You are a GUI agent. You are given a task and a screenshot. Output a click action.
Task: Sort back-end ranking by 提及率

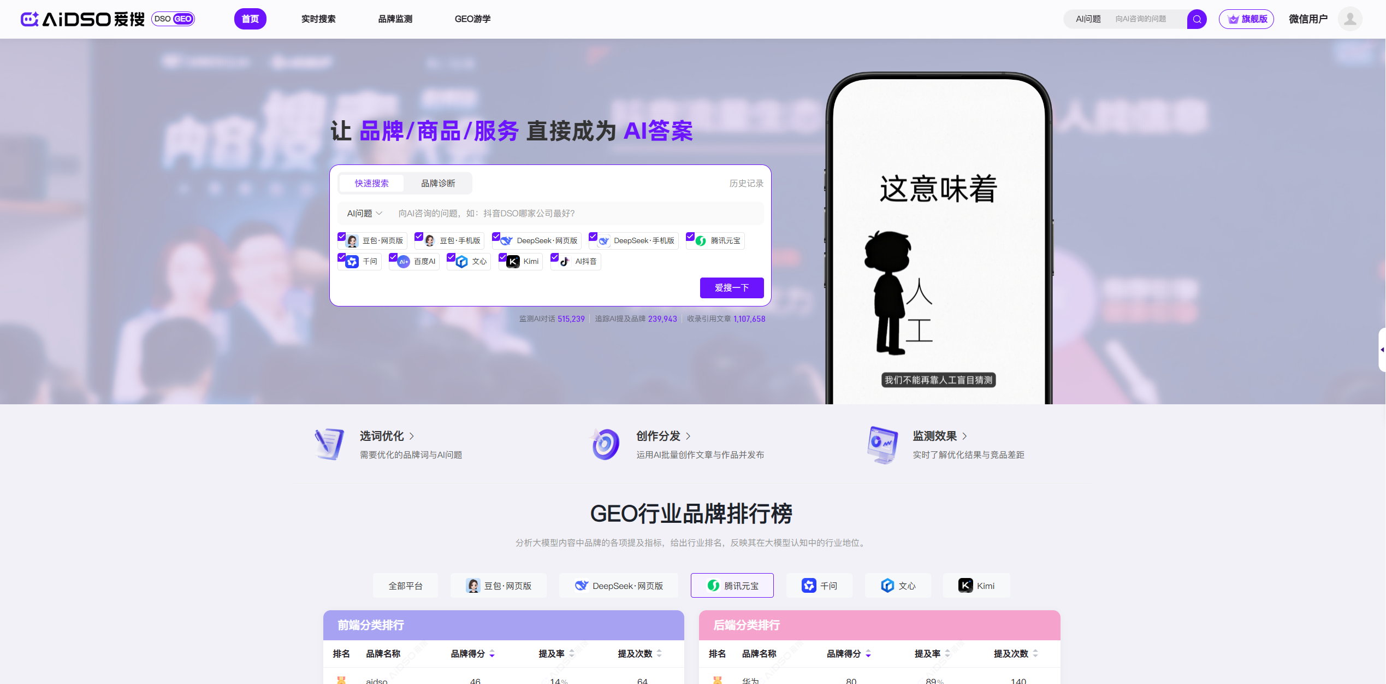947,654
